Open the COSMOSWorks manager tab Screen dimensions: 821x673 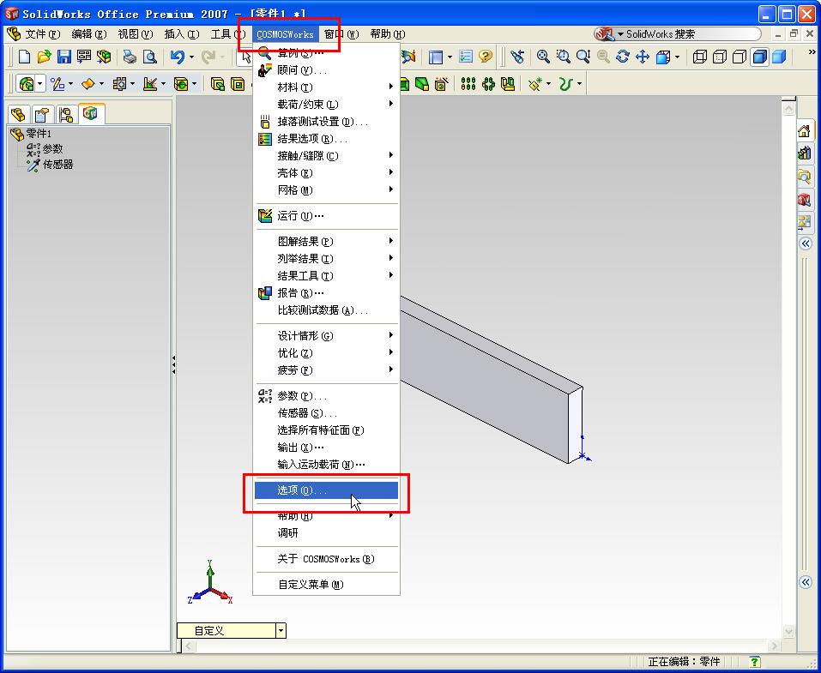click(90, 113)
